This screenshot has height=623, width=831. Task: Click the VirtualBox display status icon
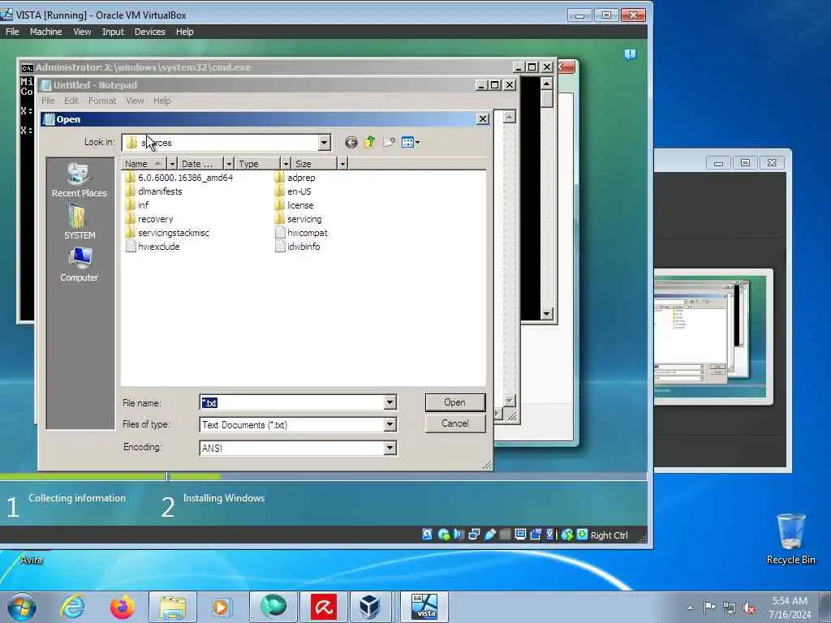tap(520, 535)
